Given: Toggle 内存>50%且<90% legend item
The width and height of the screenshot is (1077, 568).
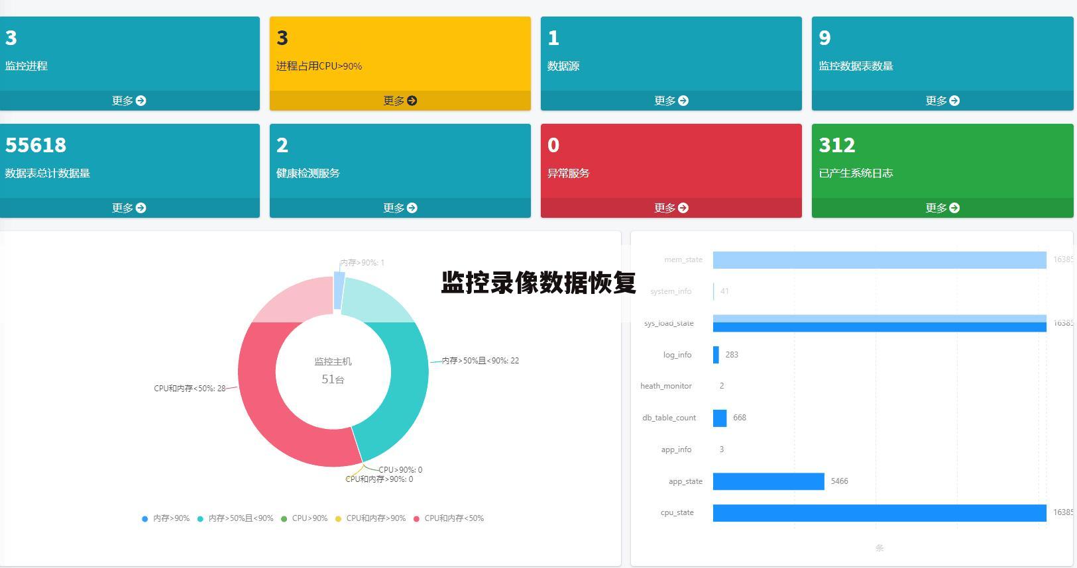Looking at the screenshot, I should coord(235,518).
